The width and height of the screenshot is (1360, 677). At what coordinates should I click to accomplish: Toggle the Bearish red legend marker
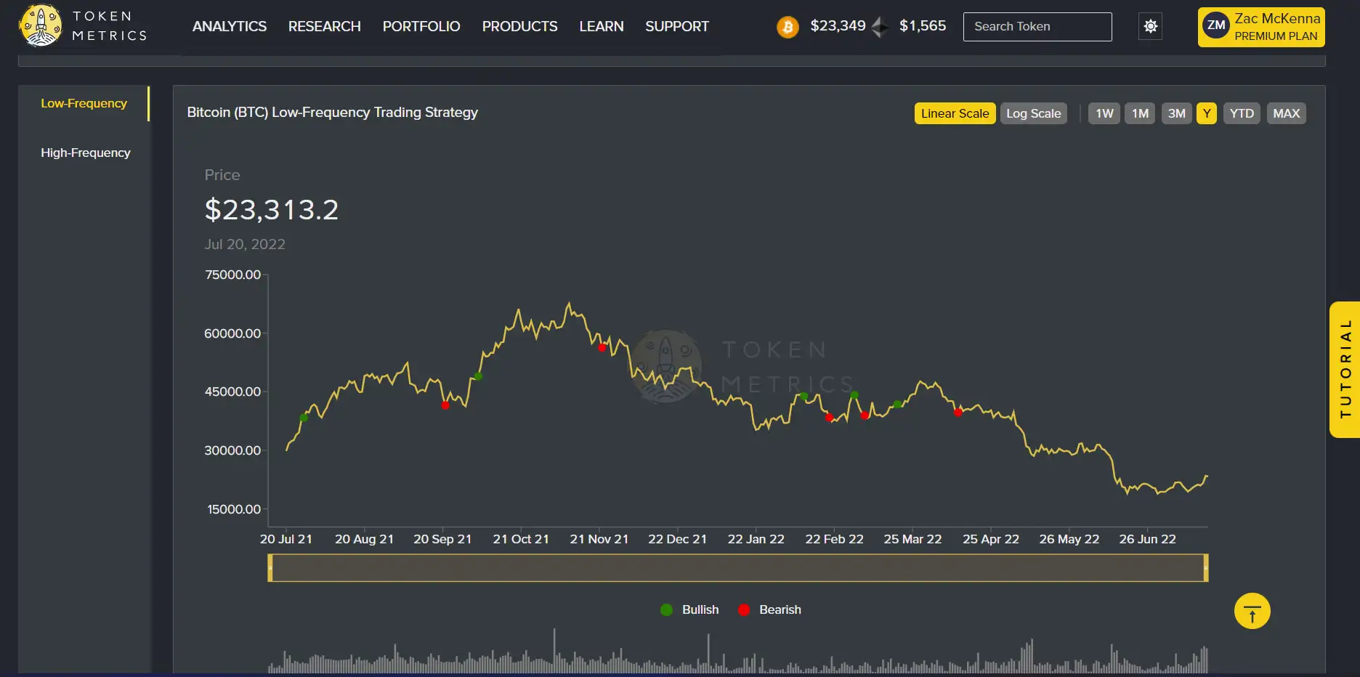(x=744, y=609)
